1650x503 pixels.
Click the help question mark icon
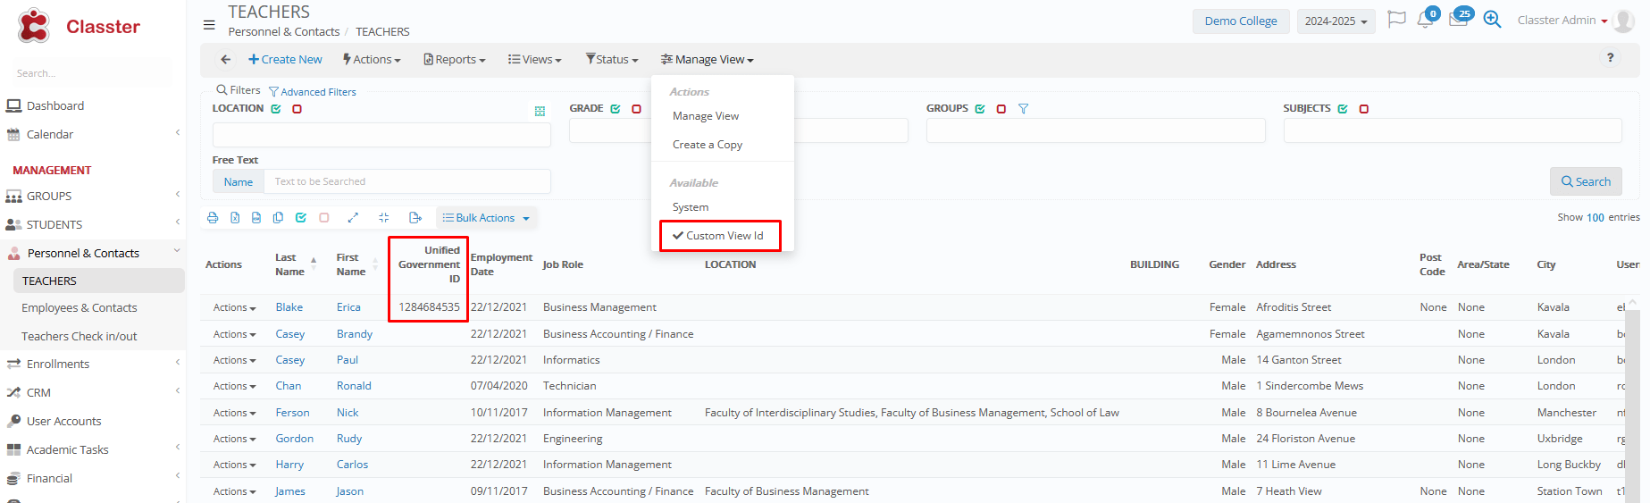1610,58
